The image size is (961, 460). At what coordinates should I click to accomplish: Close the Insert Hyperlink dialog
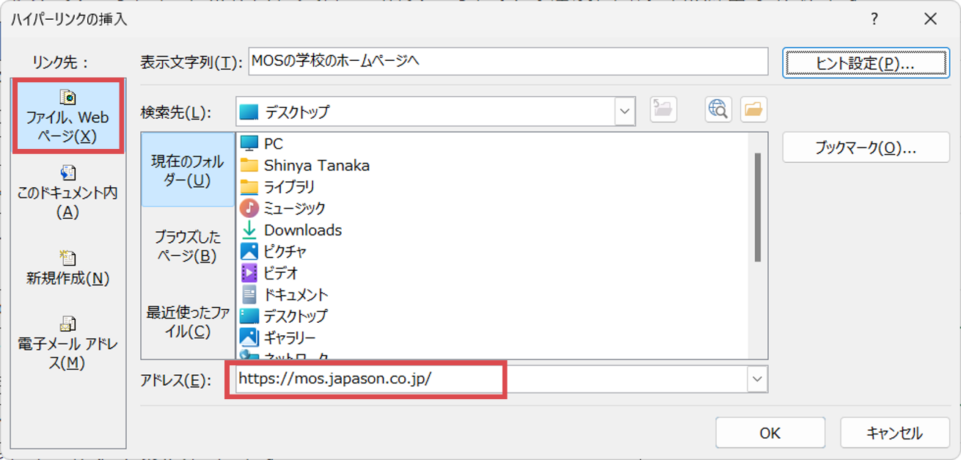pyautogui.click(x=930, y=20)
